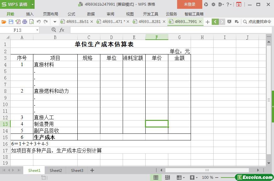Add new sheet with plus icon
This screenshot has height=181, width=274.
pyautogui.click(x=92, y=170)
